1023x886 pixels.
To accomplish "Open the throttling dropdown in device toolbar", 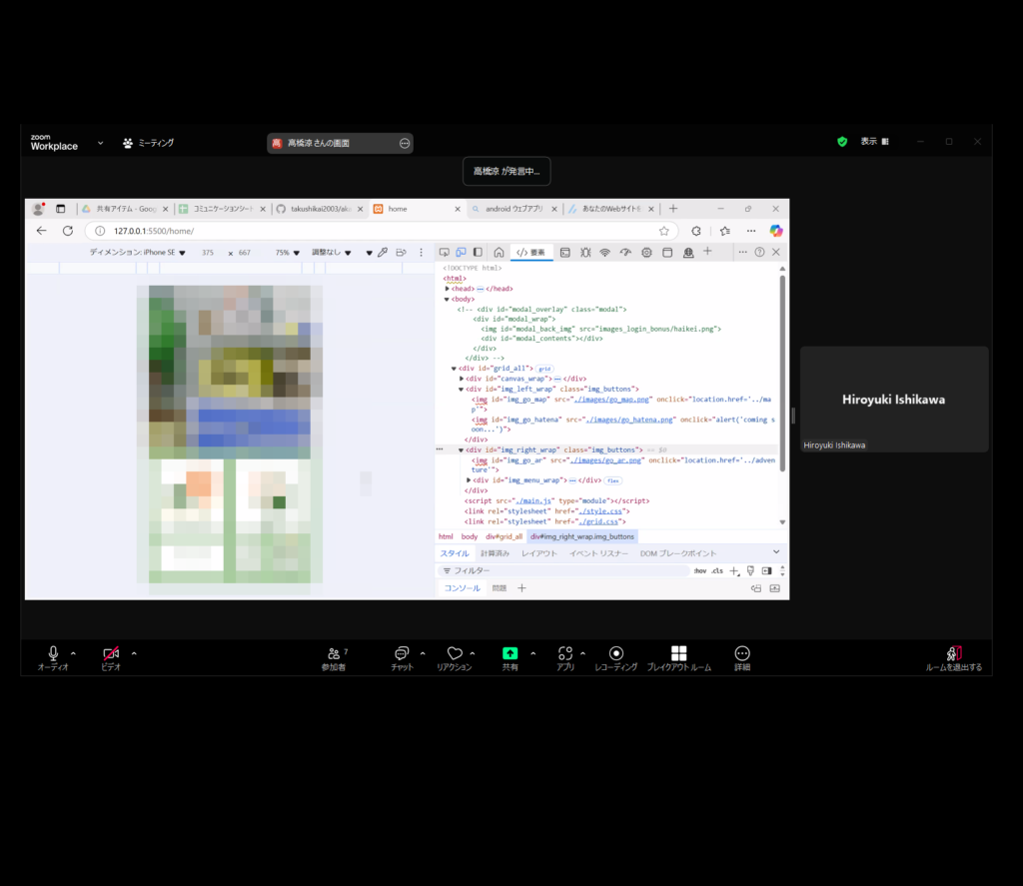I will (332, 253).
